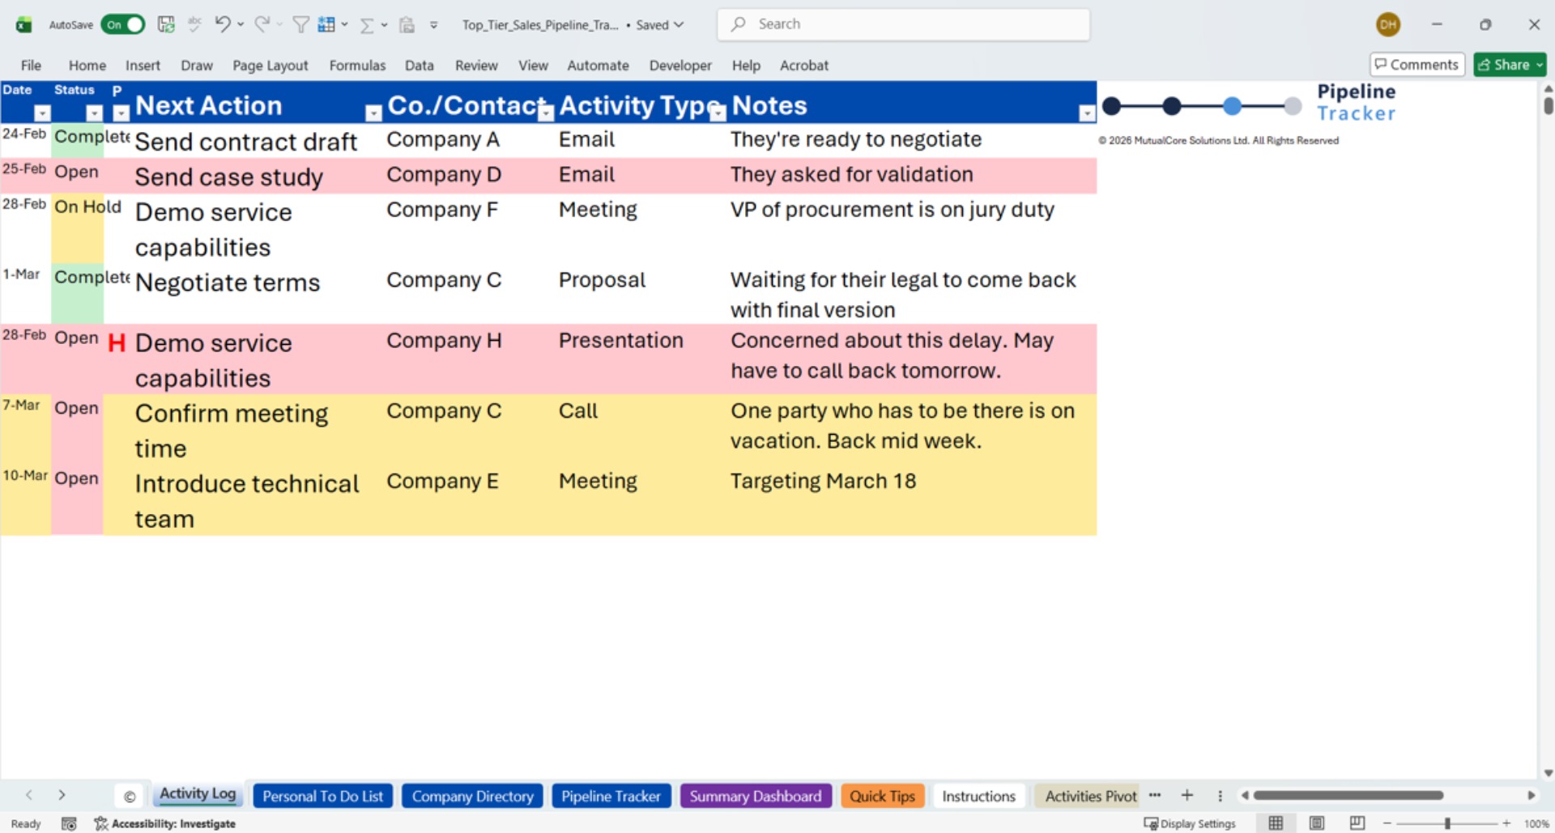Switch to the Summary Dashboard sheet
Viewport: 1555px width, 833px height.
pyautogui.click(x=755, y=796)
